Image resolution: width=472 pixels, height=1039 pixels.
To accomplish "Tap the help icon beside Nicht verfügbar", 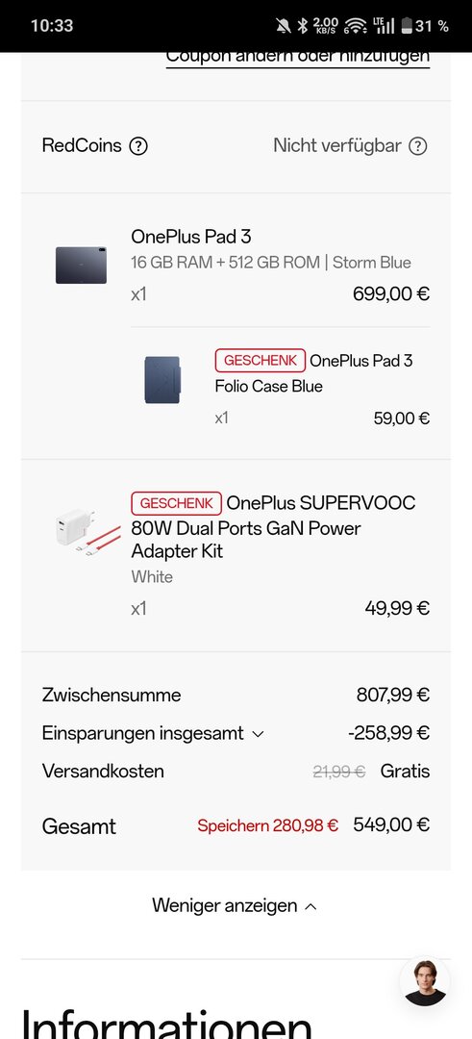I will [418, 146].
